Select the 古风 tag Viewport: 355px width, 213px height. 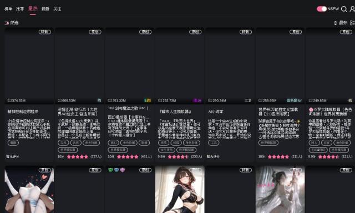(63, 143)
